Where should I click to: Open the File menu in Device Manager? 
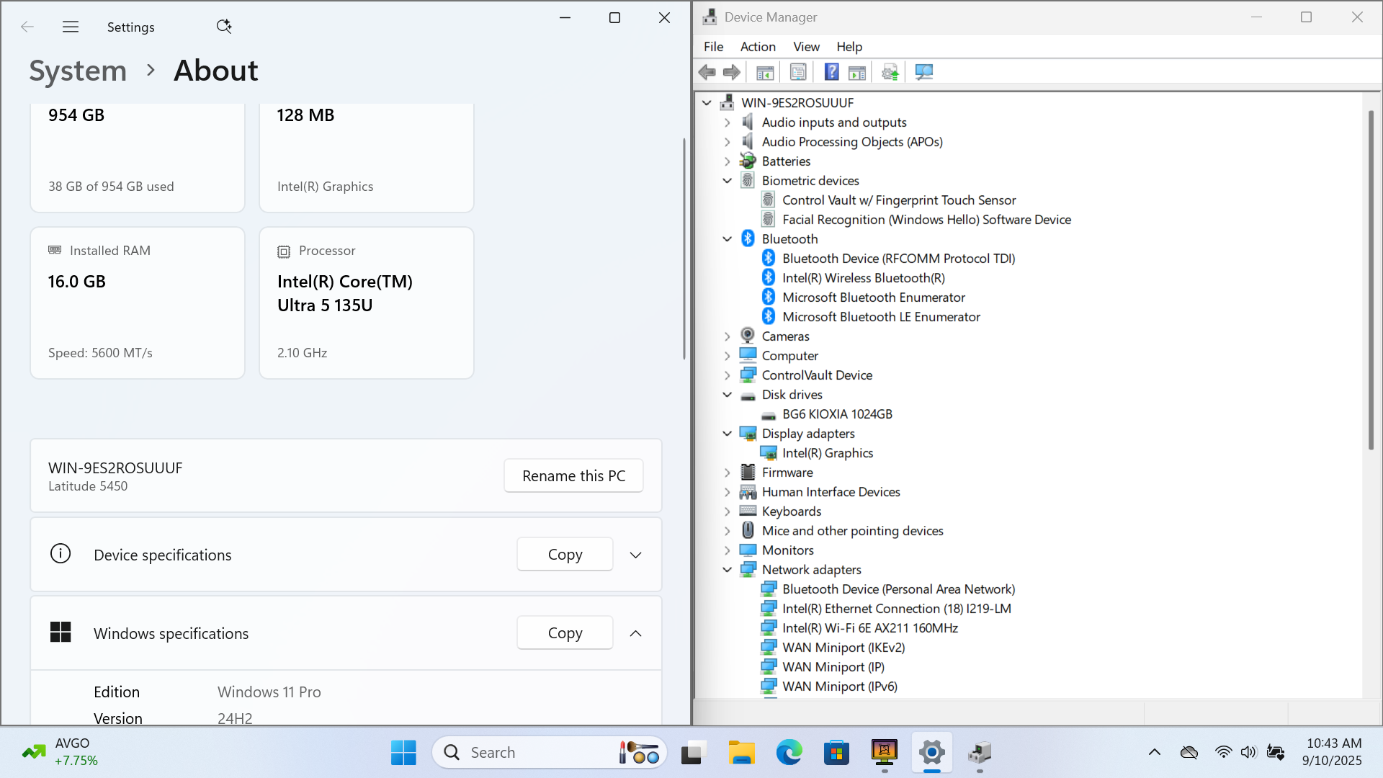pos(714,47)
